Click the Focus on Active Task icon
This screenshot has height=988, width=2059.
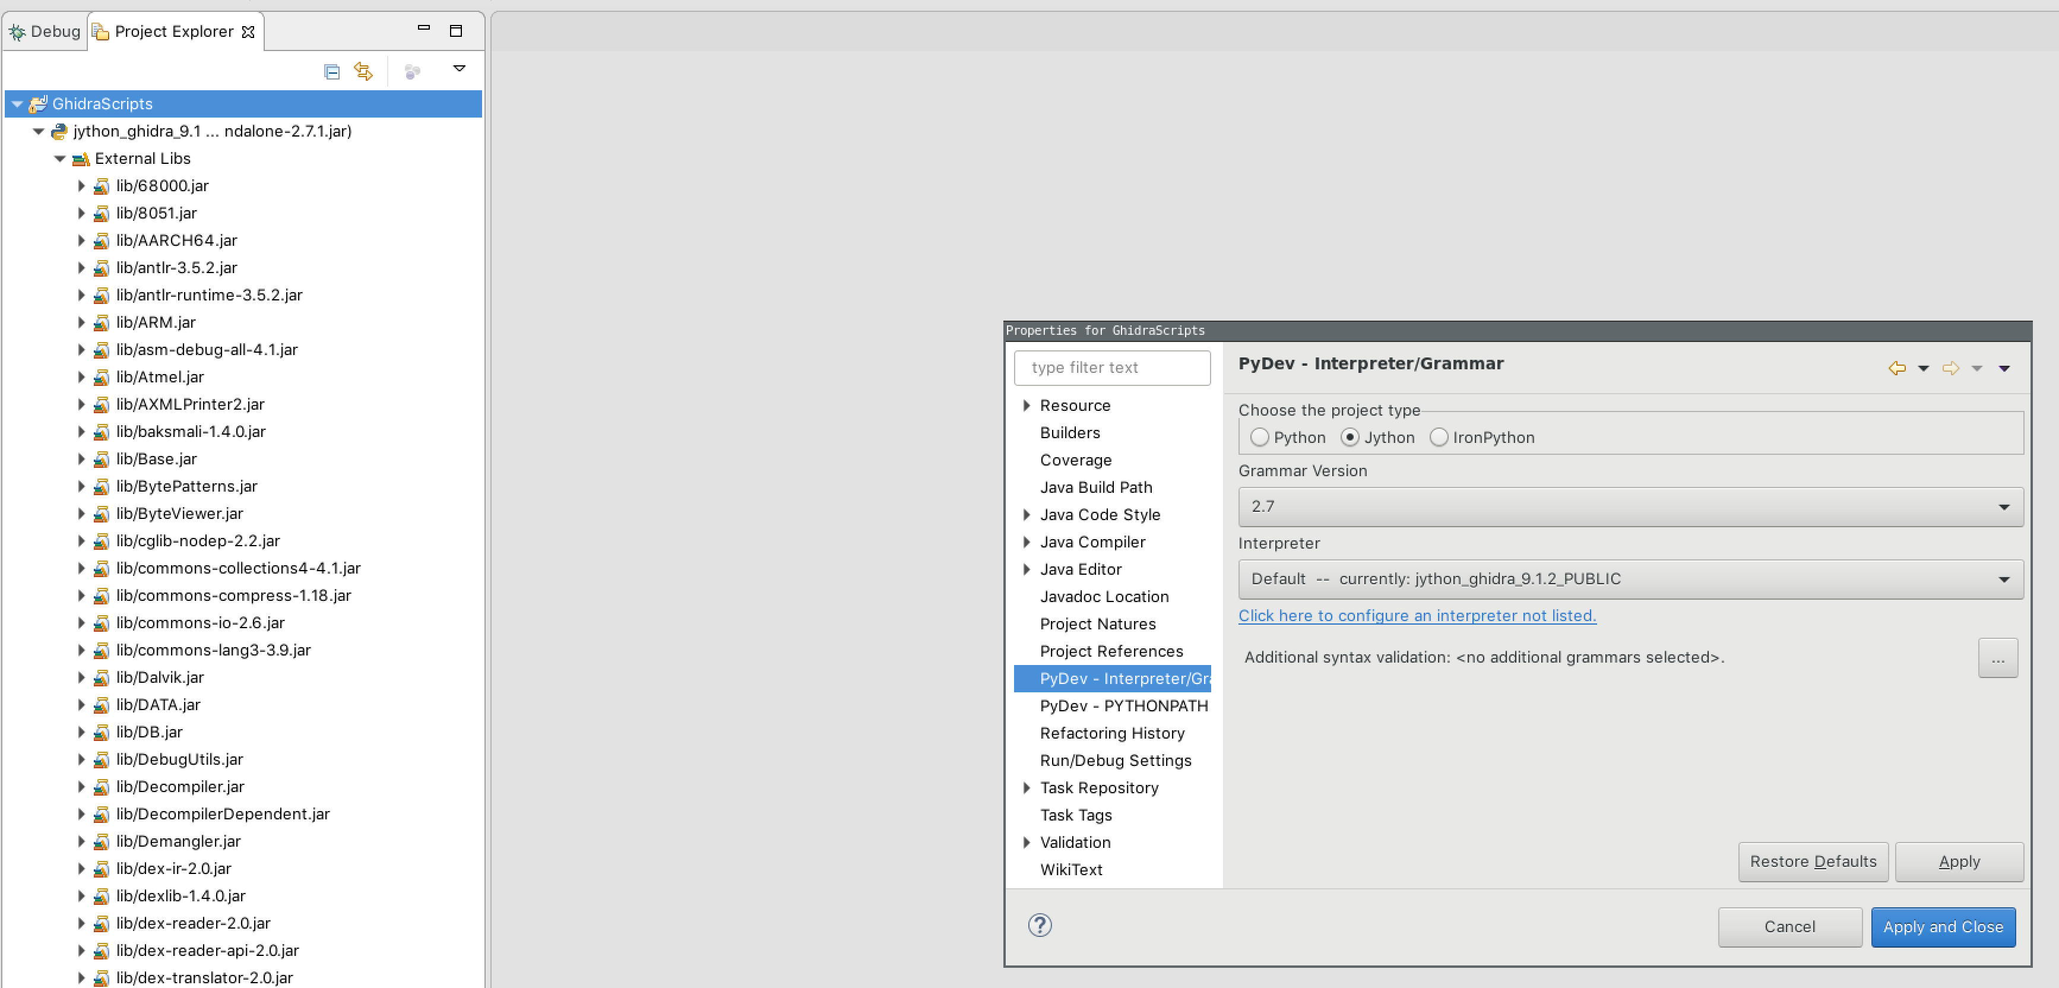[x=413, y=71]
